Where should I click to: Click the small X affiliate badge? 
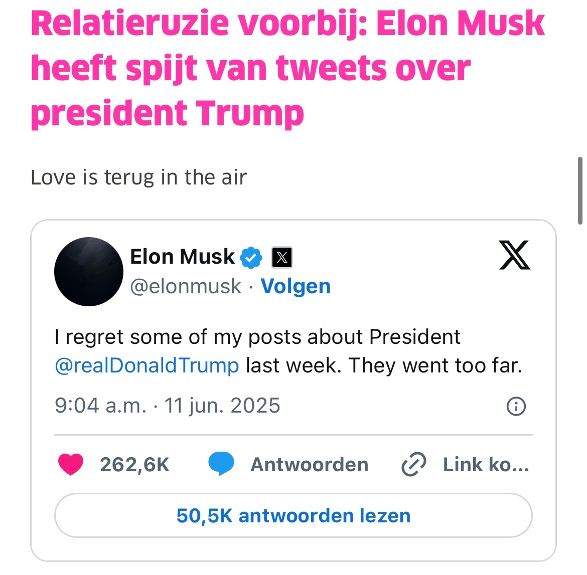click(x=282, y=258)
